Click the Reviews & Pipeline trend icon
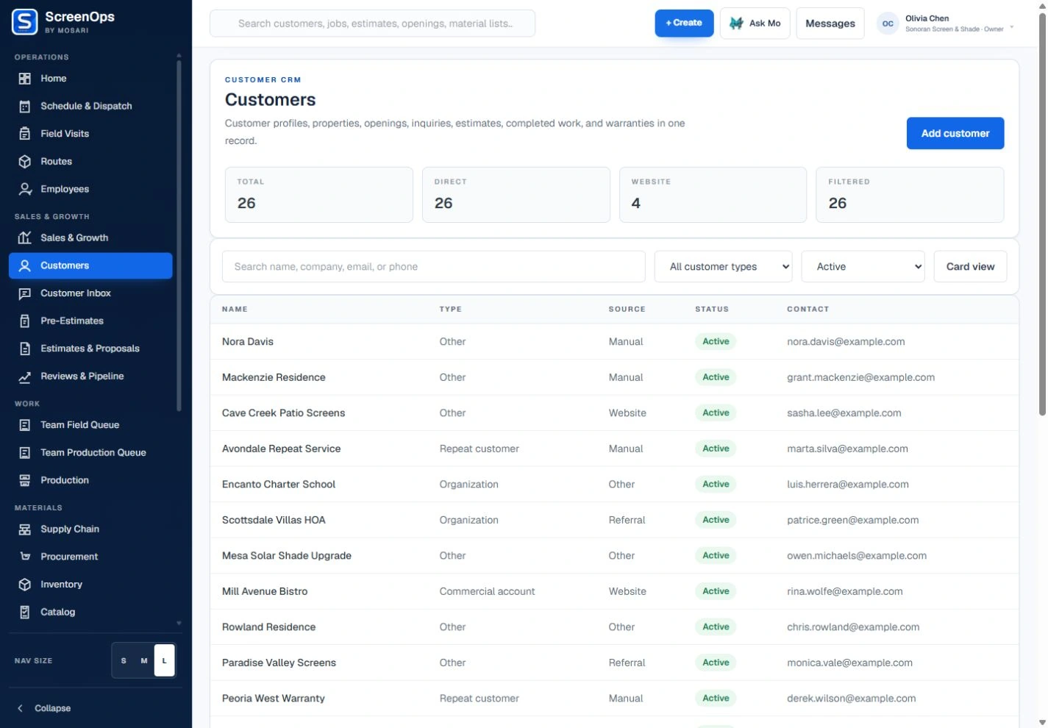This screenshot has width=1048, height=728. [25, 377]
